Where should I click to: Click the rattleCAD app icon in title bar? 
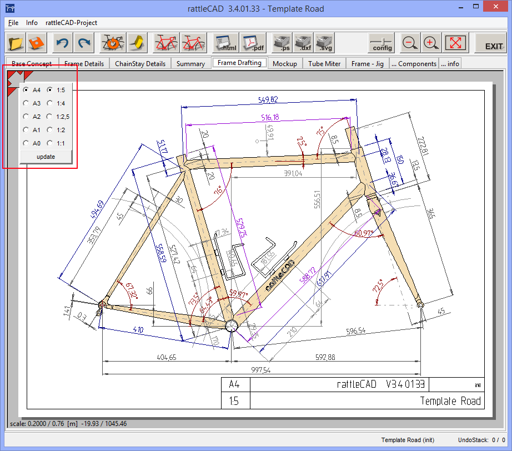click(10, 8)
